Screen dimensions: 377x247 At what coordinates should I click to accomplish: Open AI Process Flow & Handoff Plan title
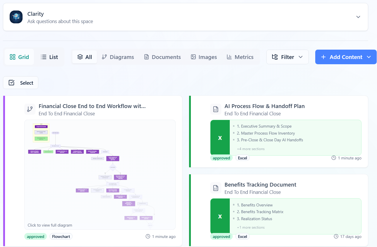[265, 106]
